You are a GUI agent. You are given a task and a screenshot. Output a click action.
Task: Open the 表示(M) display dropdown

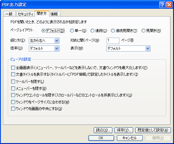(x=128, y=49)
